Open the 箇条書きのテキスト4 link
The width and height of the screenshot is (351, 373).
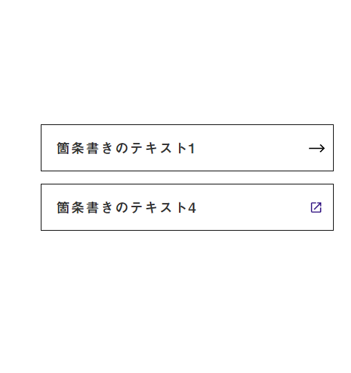tap(187, 207)
